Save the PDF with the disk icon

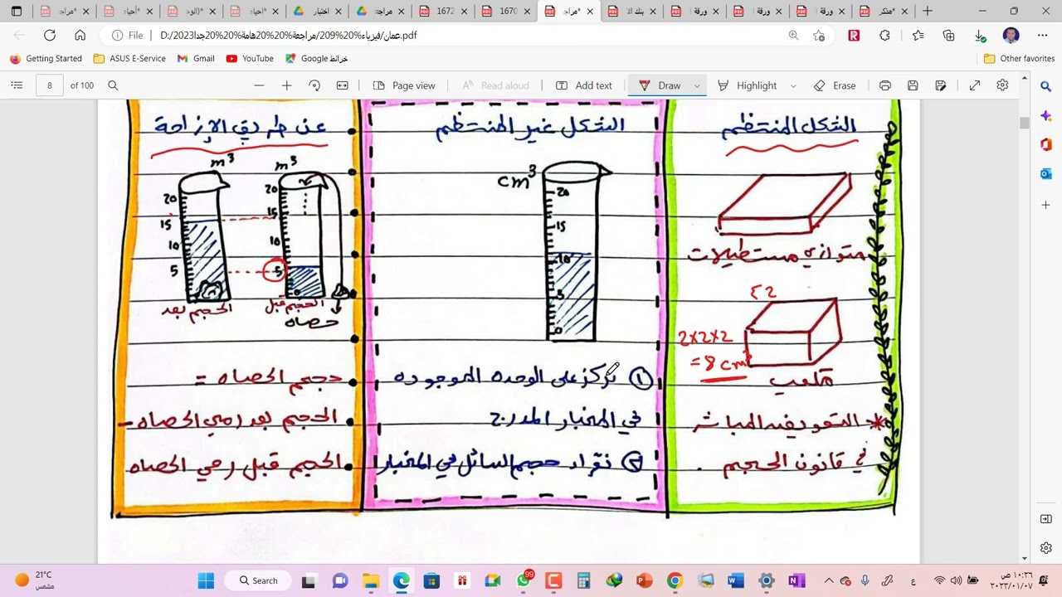coord(913,85)
